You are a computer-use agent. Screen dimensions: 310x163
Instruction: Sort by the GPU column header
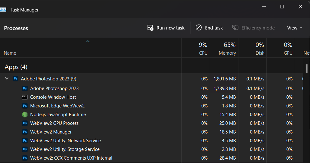[281, 48]
